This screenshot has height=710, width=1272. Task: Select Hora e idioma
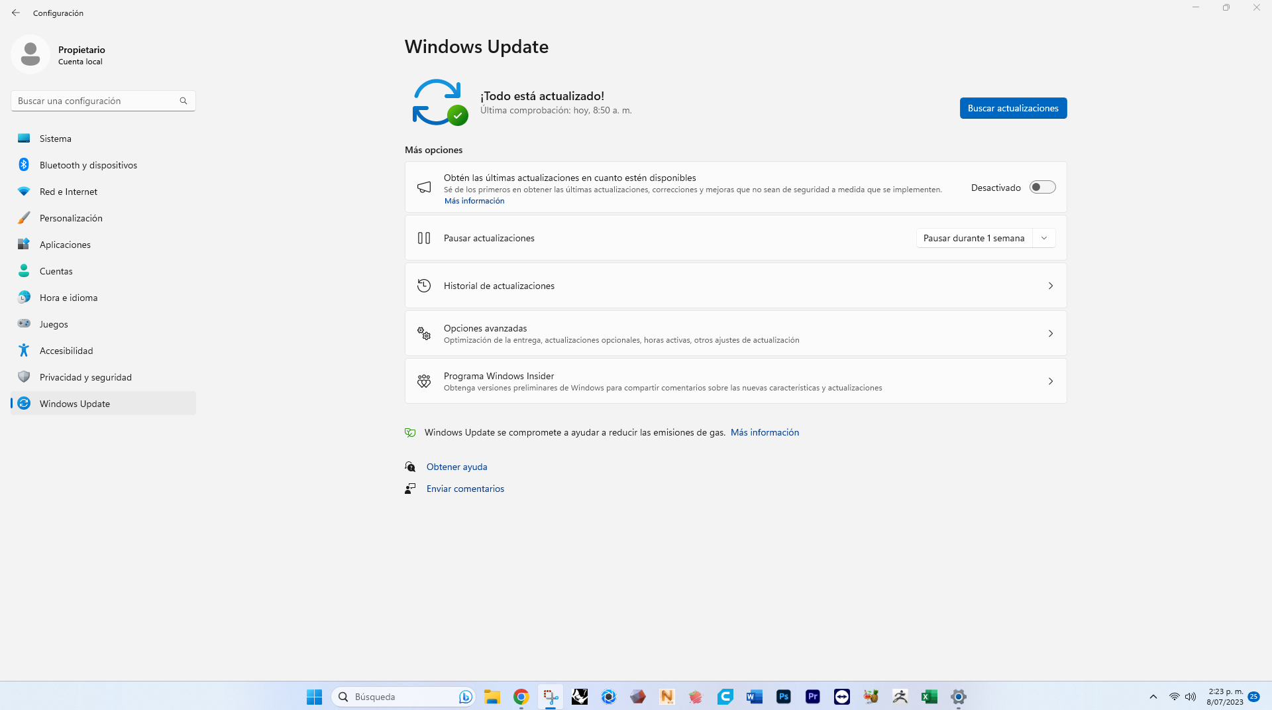pos(103,298)
